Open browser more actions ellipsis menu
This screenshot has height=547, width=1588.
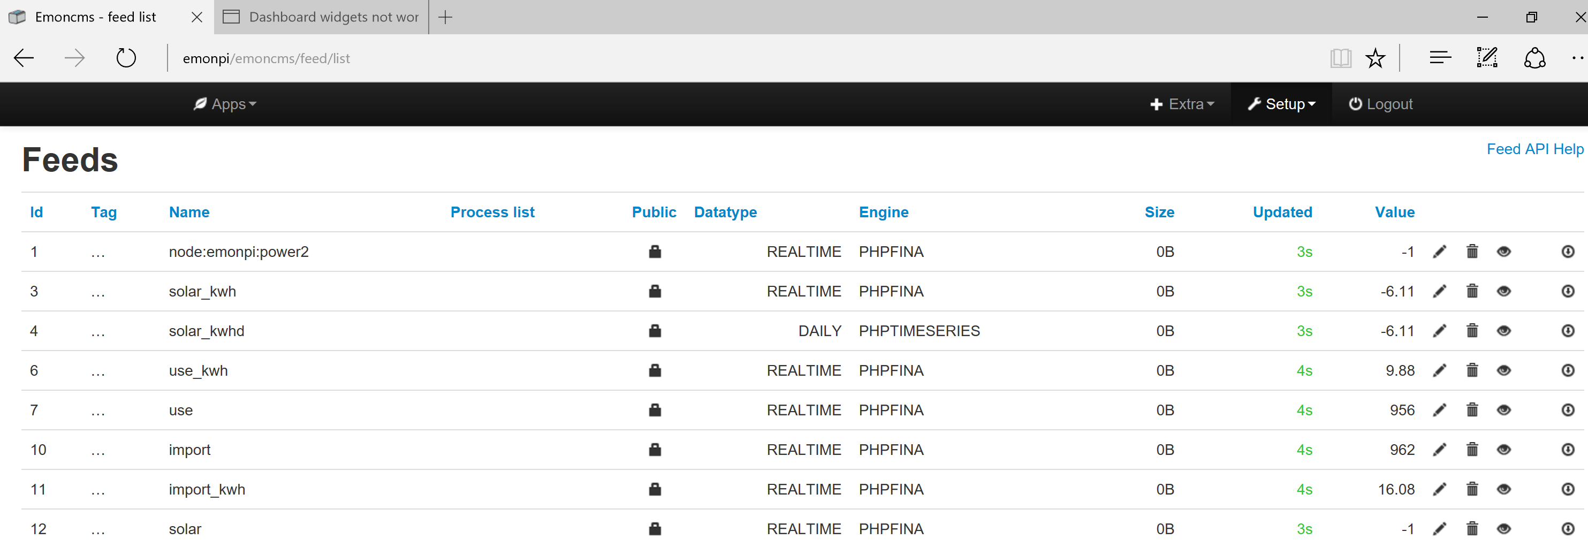tap(1577, 58)
